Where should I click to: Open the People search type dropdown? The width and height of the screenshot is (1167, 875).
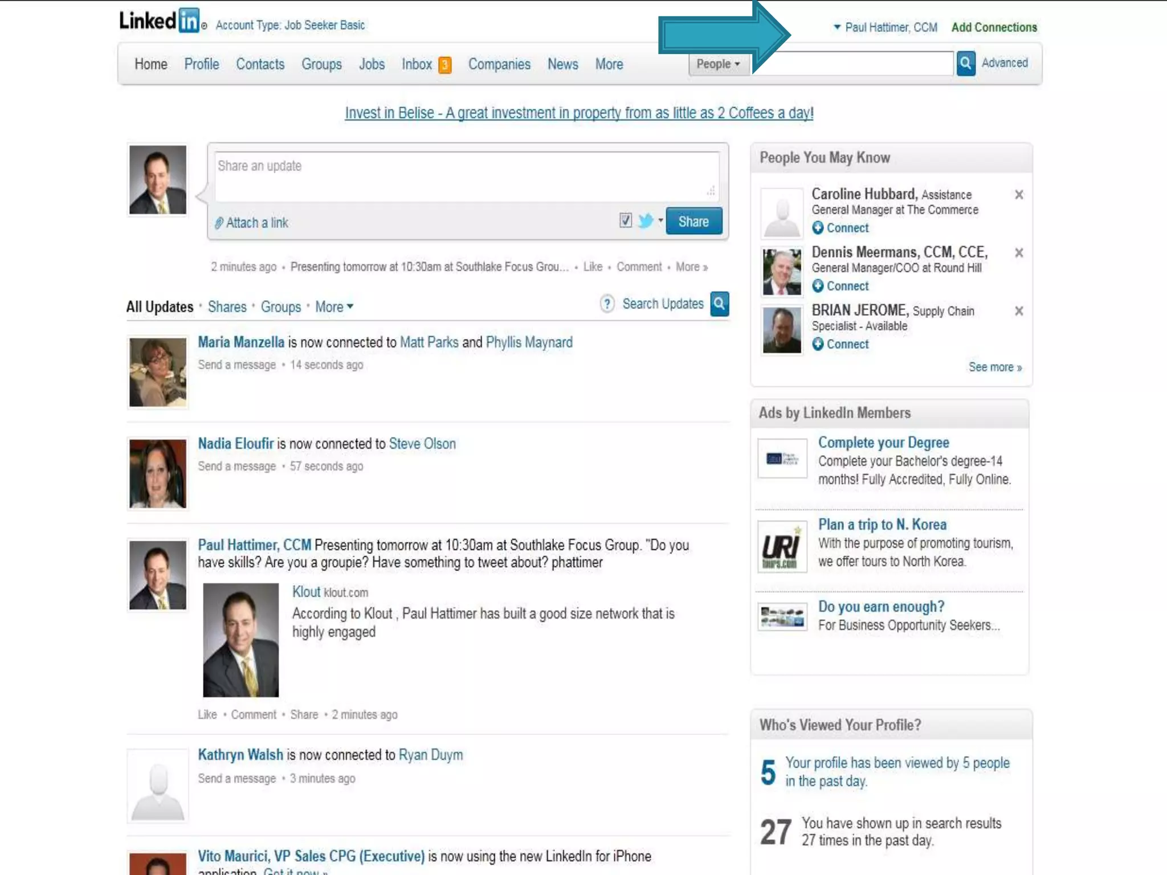tap(718, 64)
